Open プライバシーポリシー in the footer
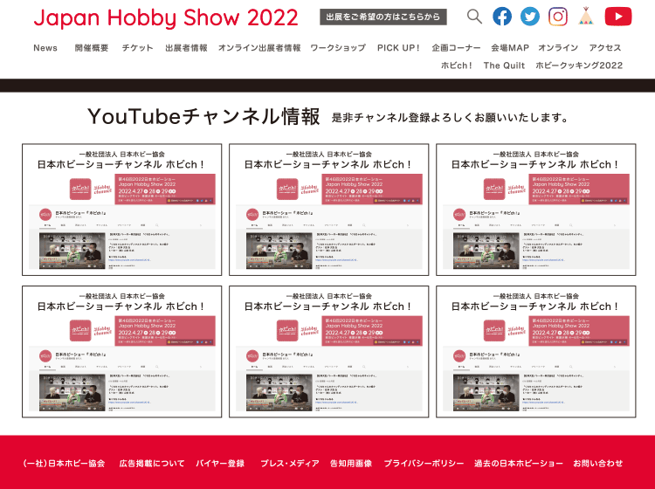The image size is (655, 489). coord(424,464)
